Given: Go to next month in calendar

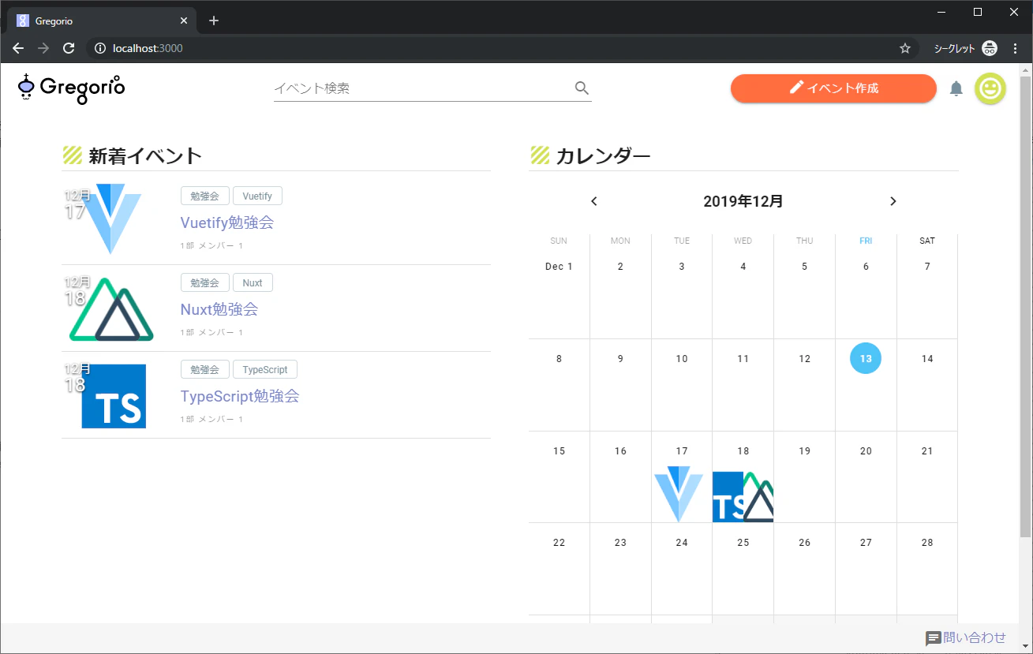Looking at the screenshot, I should 893,201.
